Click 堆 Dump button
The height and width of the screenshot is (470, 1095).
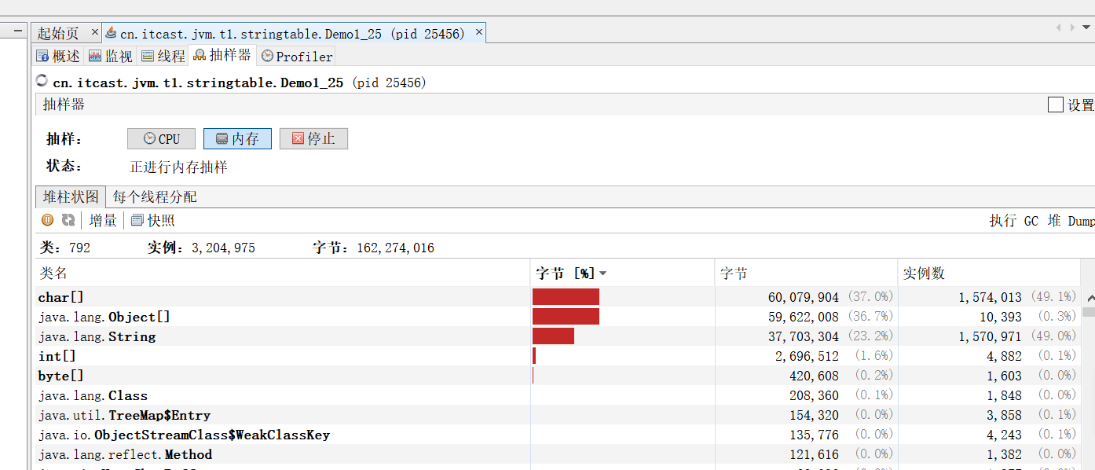click(1071, 221)
